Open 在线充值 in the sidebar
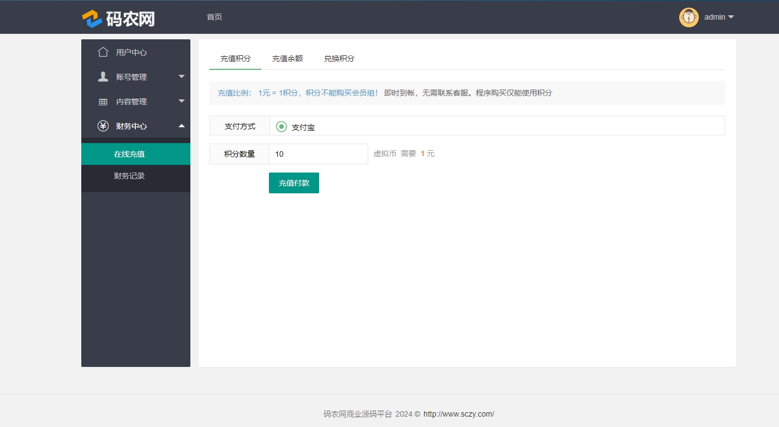 pyautogui.click(x=129, y=154)
